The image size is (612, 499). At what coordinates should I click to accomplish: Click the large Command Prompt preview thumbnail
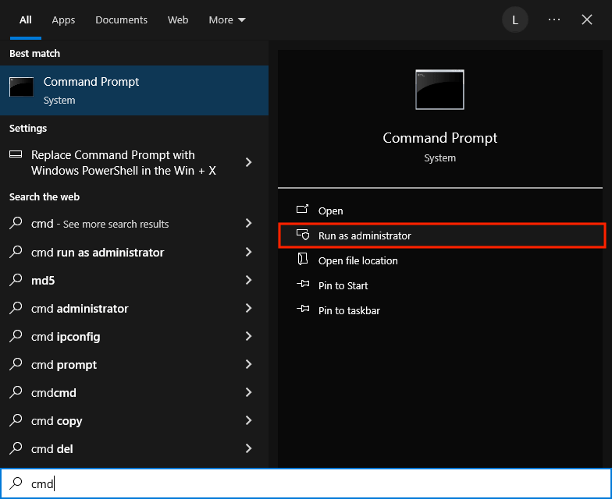click(439, 90)
